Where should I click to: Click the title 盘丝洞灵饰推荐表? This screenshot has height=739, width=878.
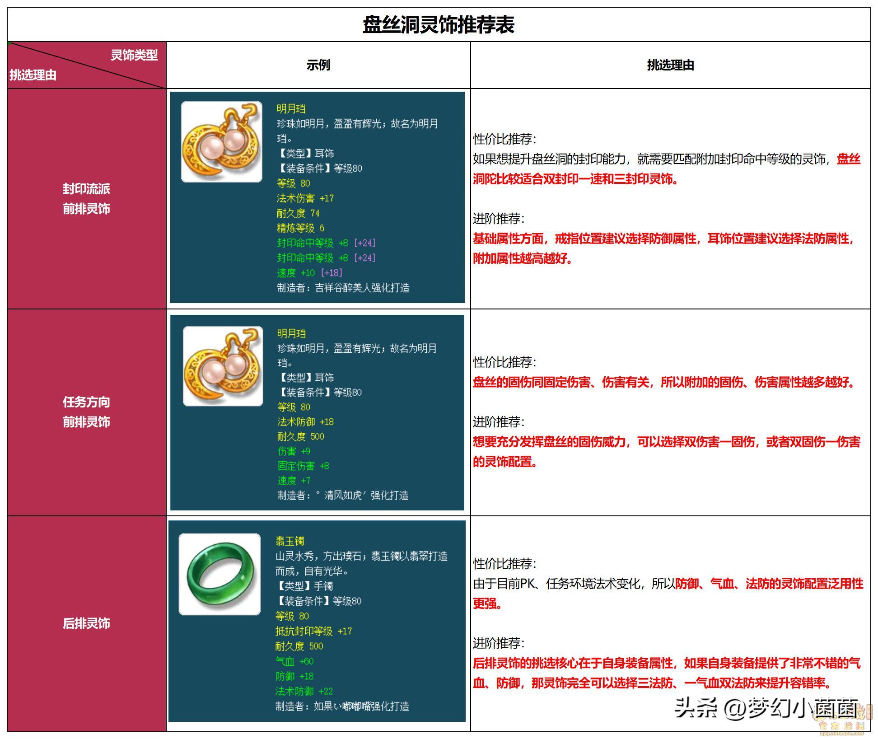(x=439, y=23)
